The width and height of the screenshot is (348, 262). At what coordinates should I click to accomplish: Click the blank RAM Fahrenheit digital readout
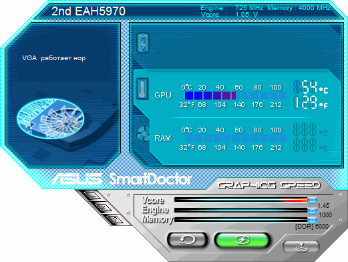[311, 145]
